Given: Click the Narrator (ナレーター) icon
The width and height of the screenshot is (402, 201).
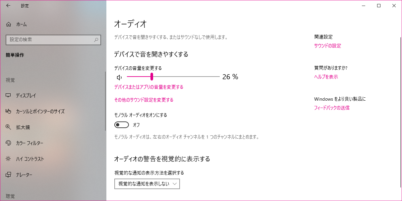Looking at the screenshot, I should pos(9,175).
